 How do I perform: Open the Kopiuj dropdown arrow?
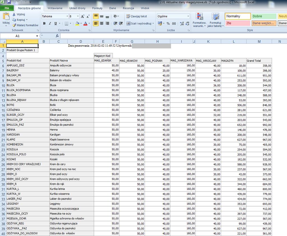pos(27,20)
